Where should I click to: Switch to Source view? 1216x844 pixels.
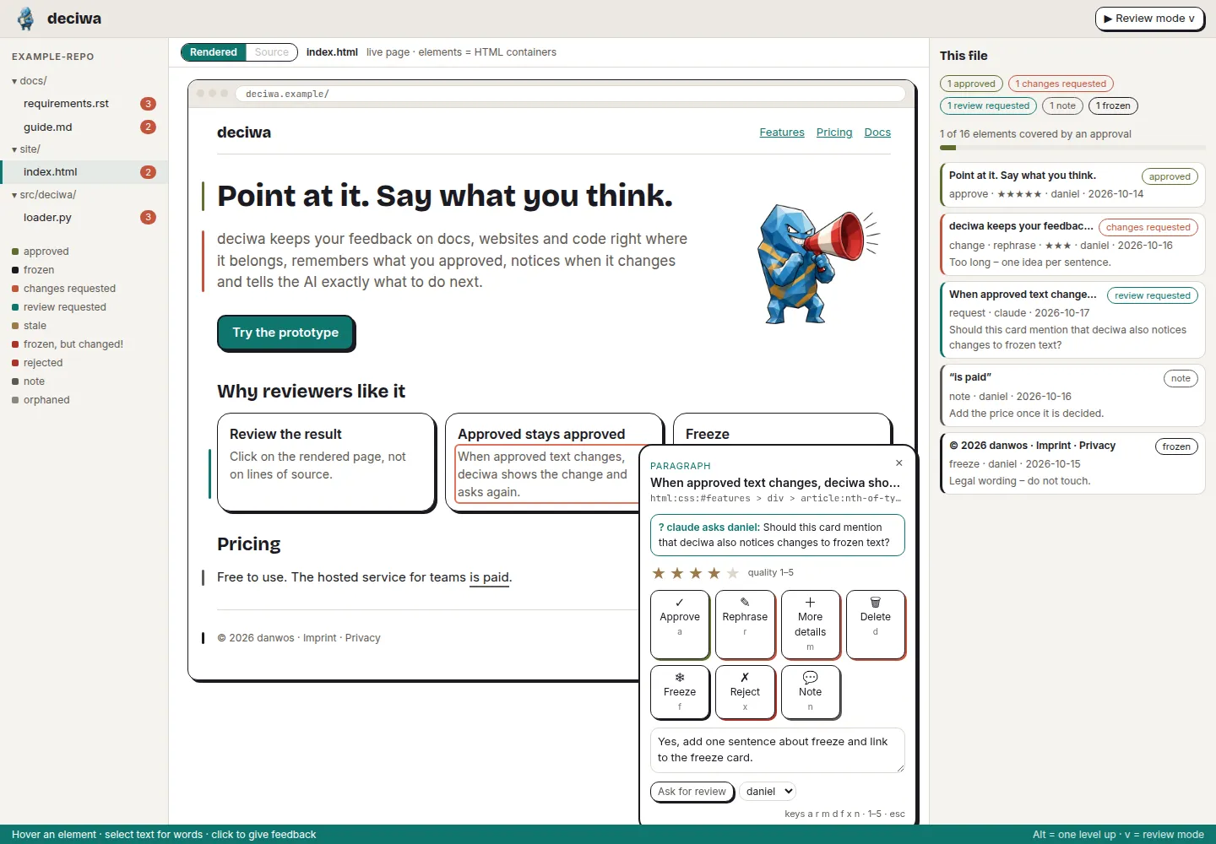(x=272, y=52)
